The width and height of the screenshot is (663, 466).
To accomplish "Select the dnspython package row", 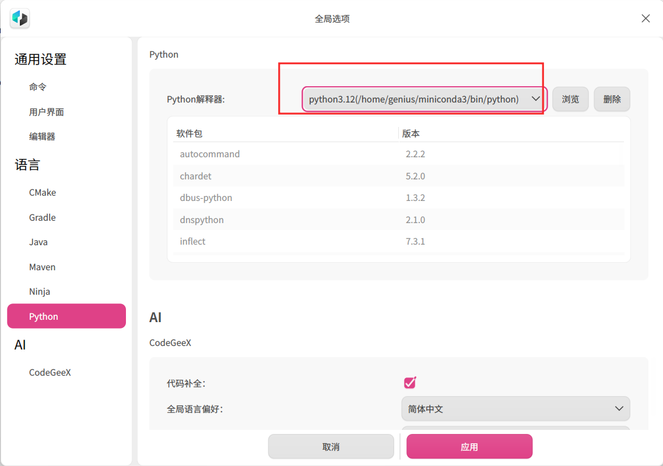I will point(398,220).
